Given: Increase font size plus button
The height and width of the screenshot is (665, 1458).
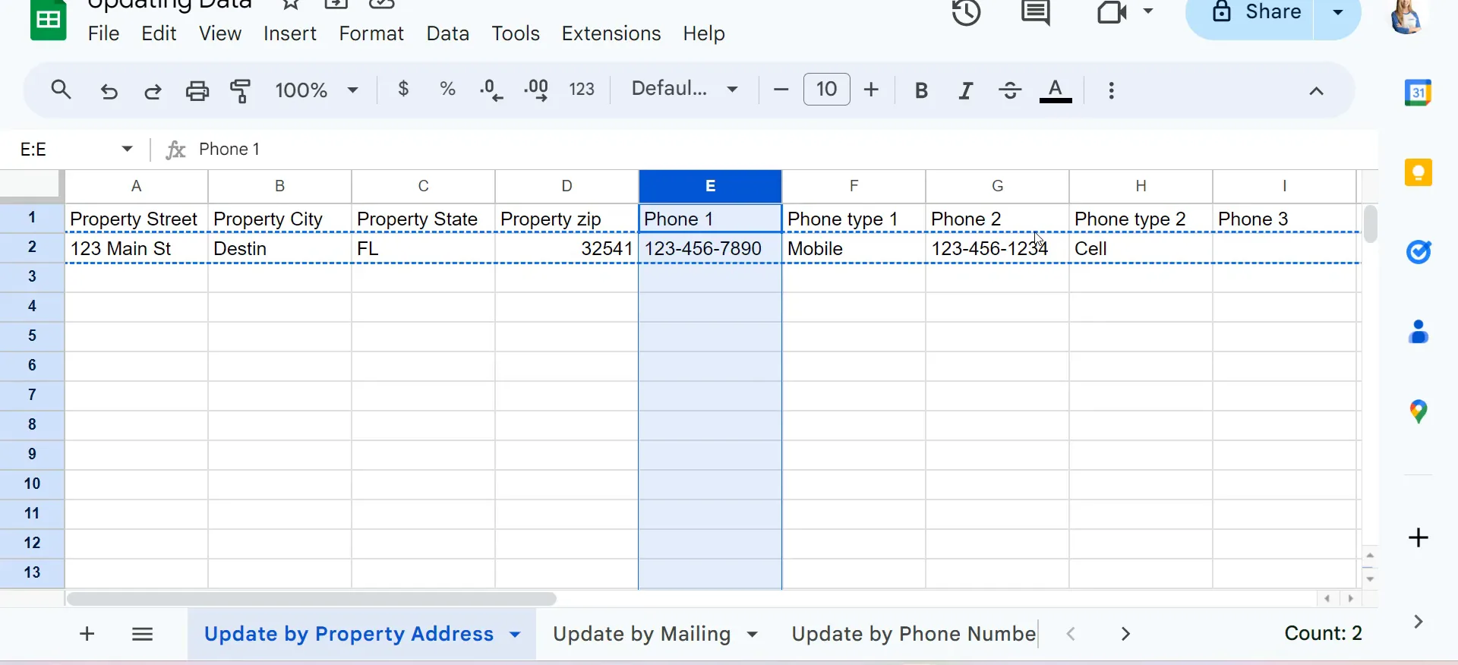Looking at the screenshot, I should coord(872,90).
